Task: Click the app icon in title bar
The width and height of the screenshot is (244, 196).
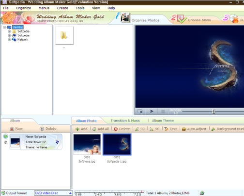Action: tap(4, 2)
